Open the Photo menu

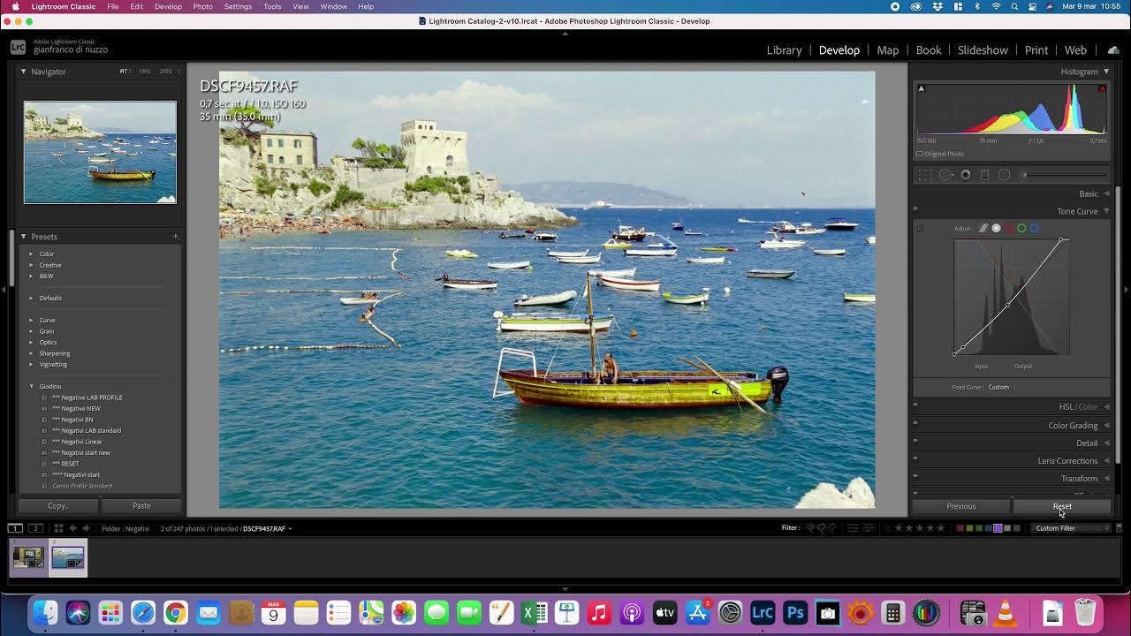(x=202, y=6)
